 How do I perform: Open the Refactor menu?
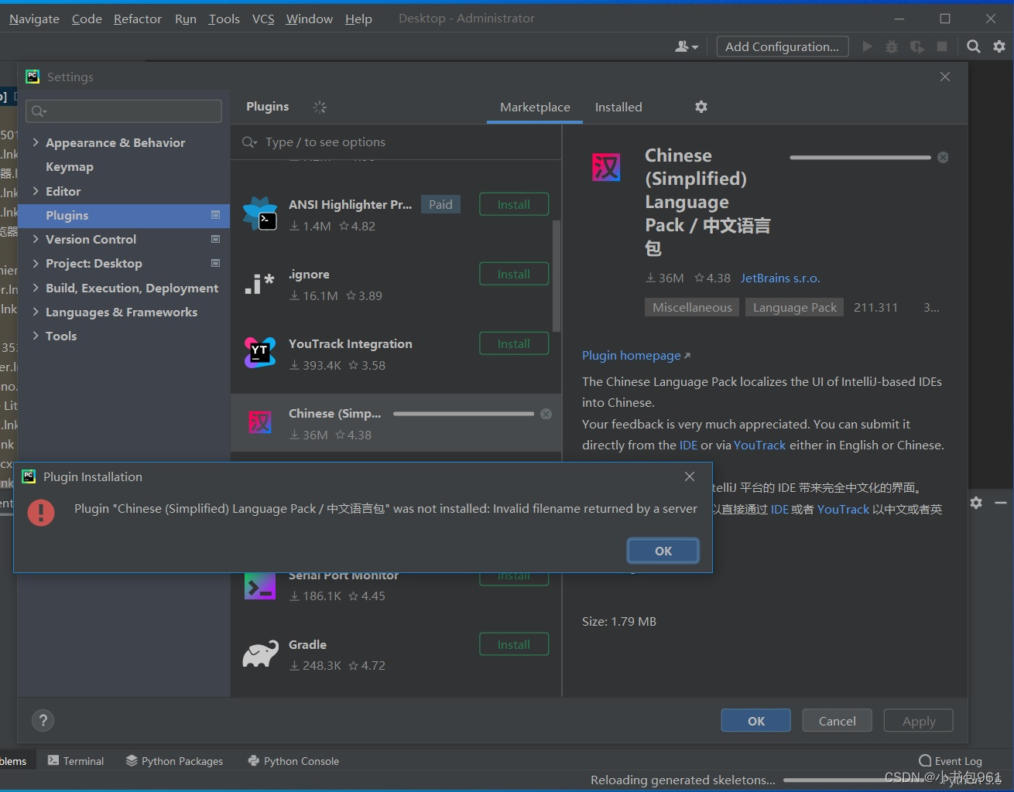pyautogui.click(x=138, y=19)
